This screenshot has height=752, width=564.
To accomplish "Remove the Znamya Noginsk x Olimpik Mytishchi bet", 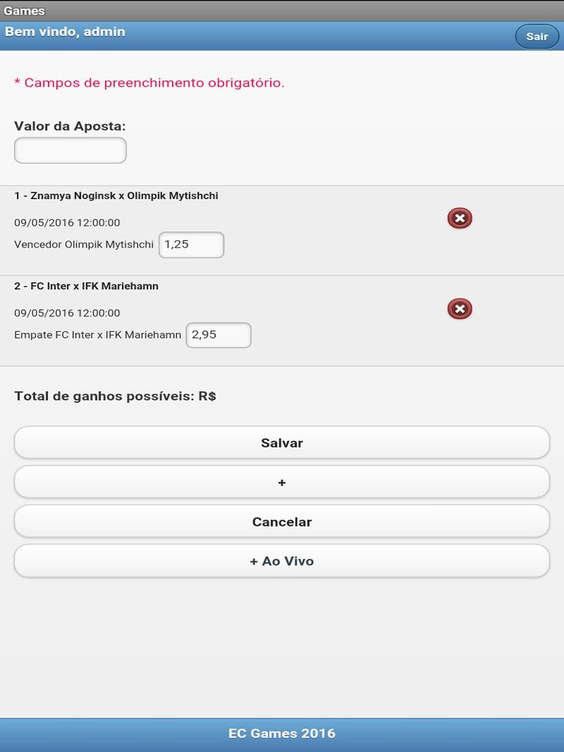I will click(x=460, y=218).
